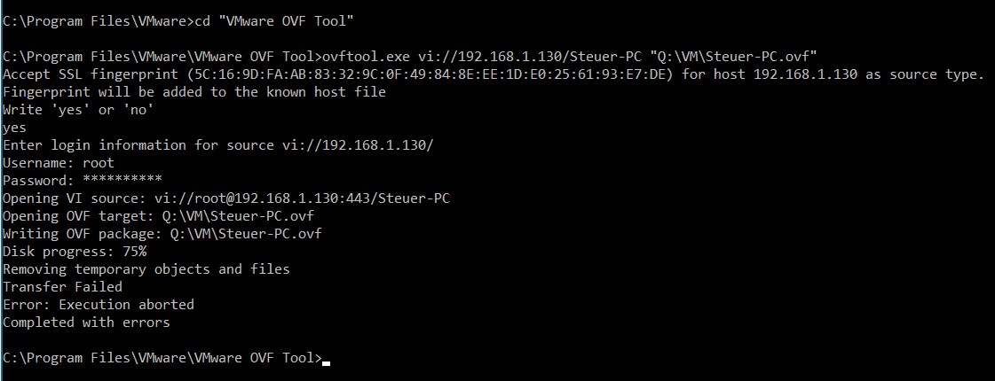Click the 'Opening OVF target' line
995x381 pixels.
(162, 216)
